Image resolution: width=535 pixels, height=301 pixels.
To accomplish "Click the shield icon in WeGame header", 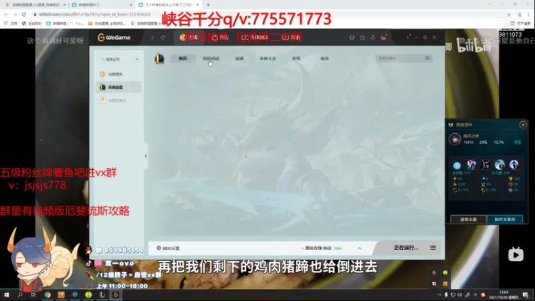I will (x=352, y=37).
